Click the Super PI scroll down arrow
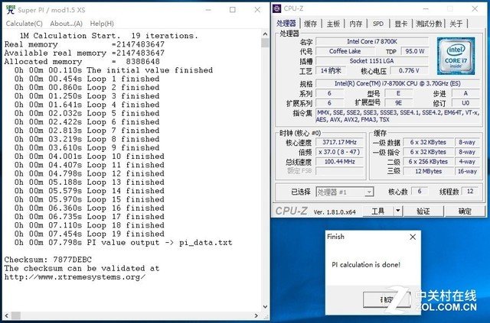Viewport: 490px width, 323px height. click(265, 307)
